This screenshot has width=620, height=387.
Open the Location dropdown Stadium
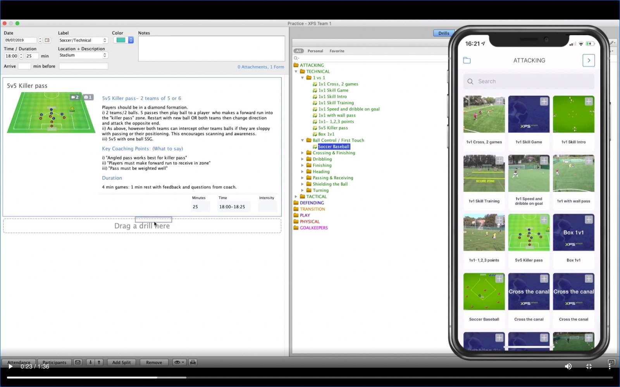[83, 55]
